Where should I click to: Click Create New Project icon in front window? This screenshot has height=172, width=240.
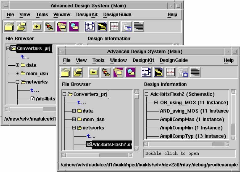[65, 72]
